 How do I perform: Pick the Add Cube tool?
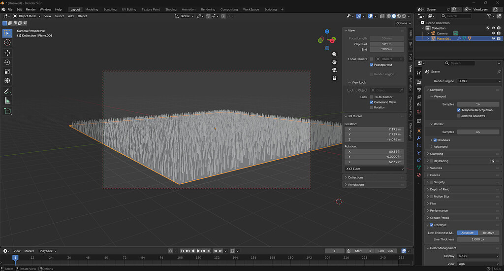coord(7,111)
